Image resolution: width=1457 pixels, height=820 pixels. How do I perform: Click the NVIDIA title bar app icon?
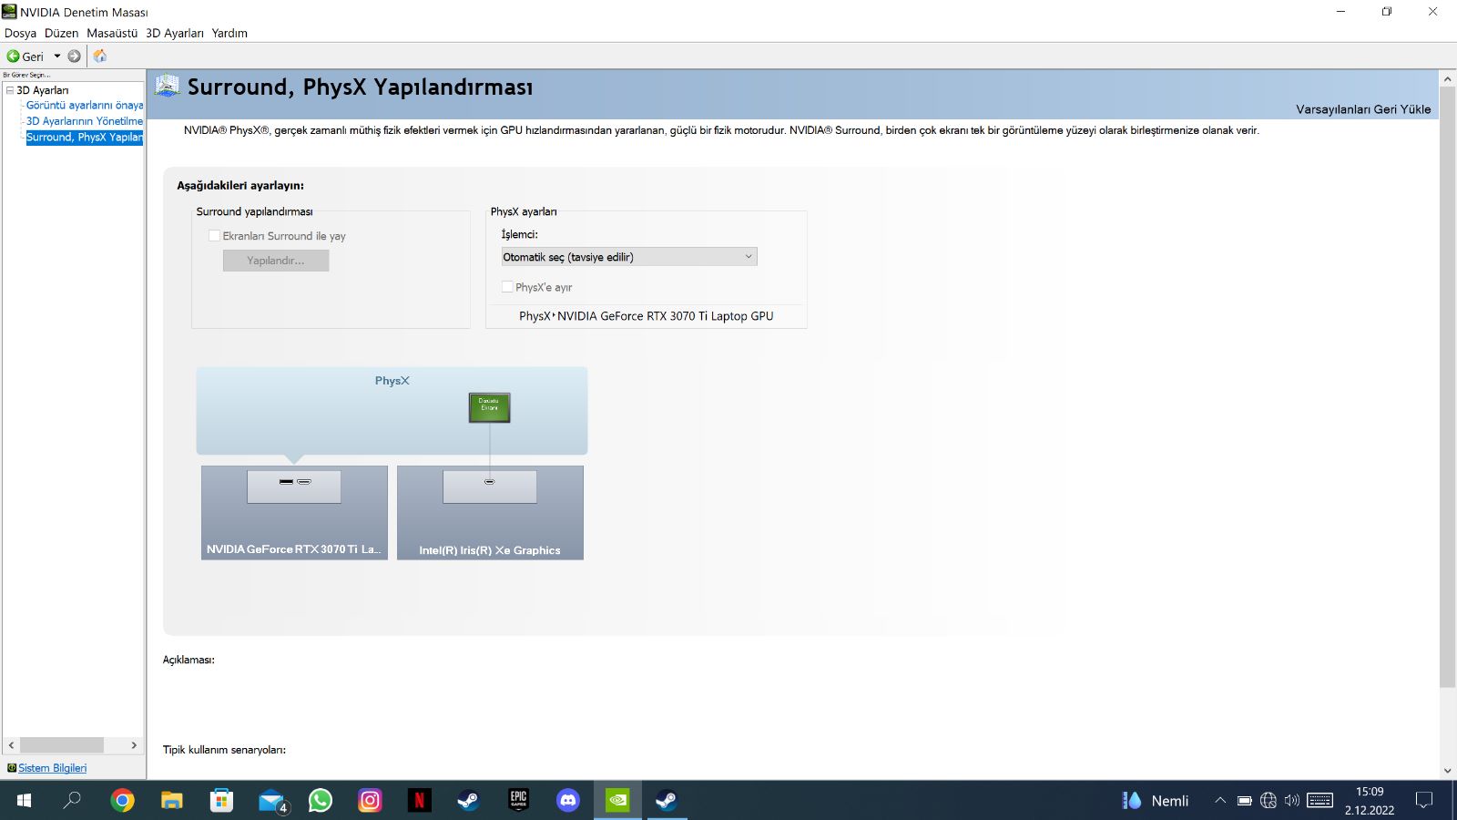[9, 12]
